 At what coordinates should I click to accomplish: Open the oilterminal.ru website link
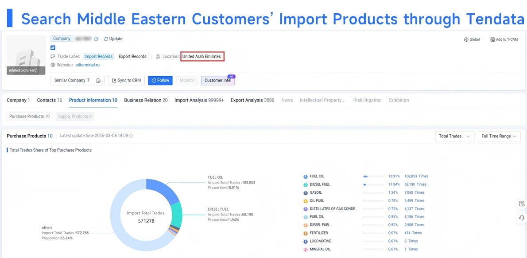pyautogui.click(x=87, y=65)
